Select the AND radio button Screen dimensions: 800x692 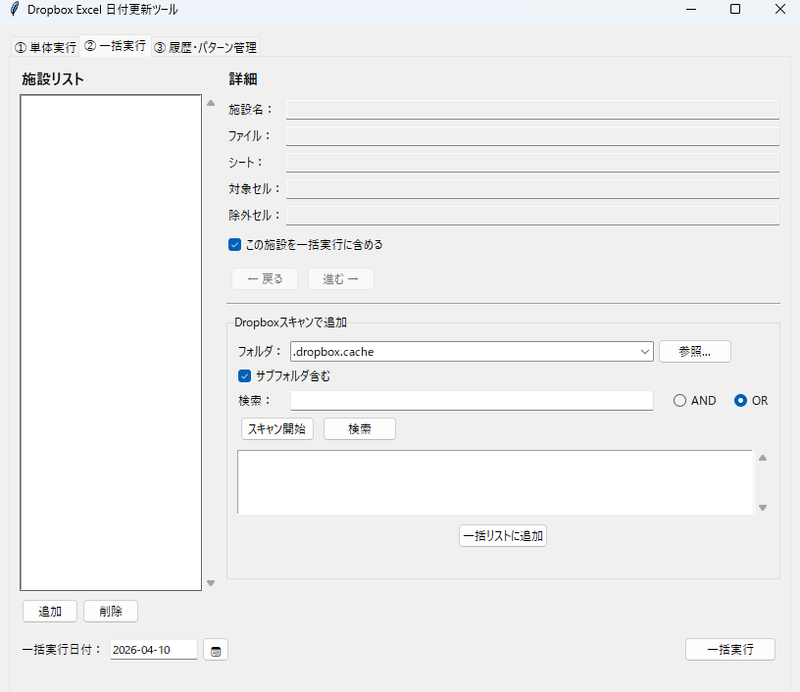679,400
